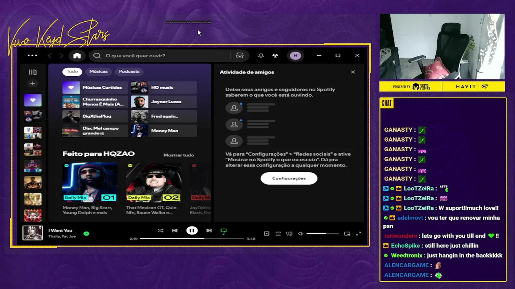
Task: Click the Weedtronix chat message
Action: pyautogui.click(x=443, y=255)
